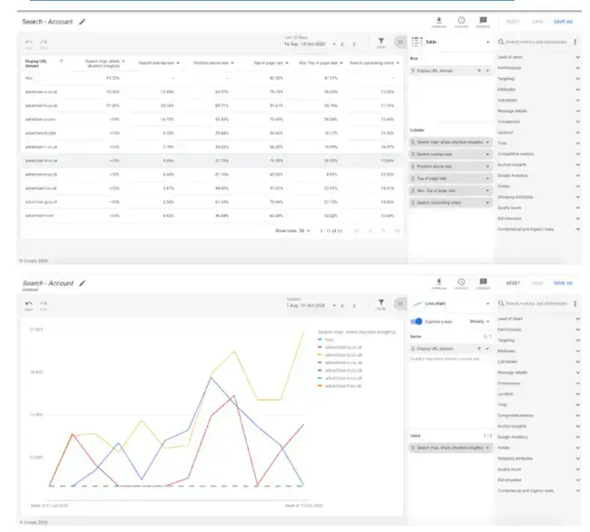Open the feedback icon in the top report header
Screen dimensions: 590x532
(x=483, y=20)
